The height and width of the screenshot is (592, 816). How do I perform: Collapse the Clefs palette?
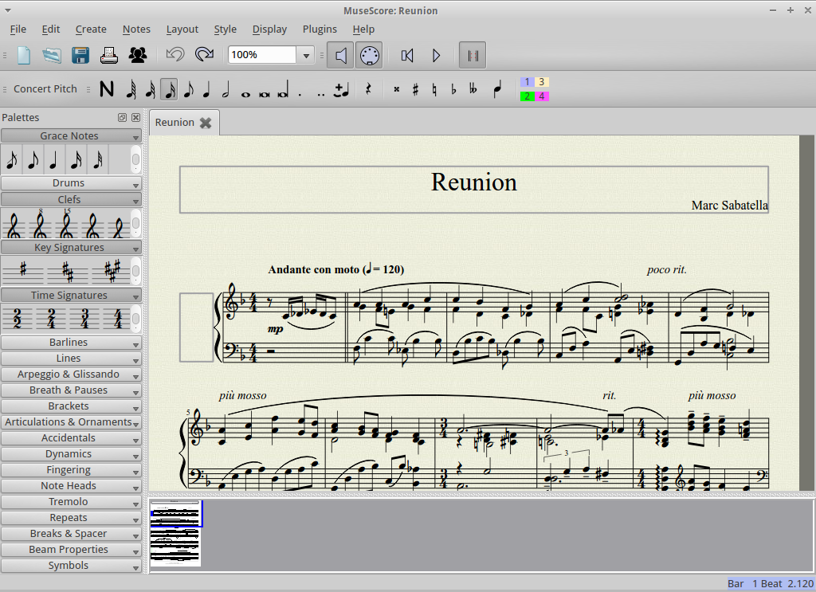point(71,200)
